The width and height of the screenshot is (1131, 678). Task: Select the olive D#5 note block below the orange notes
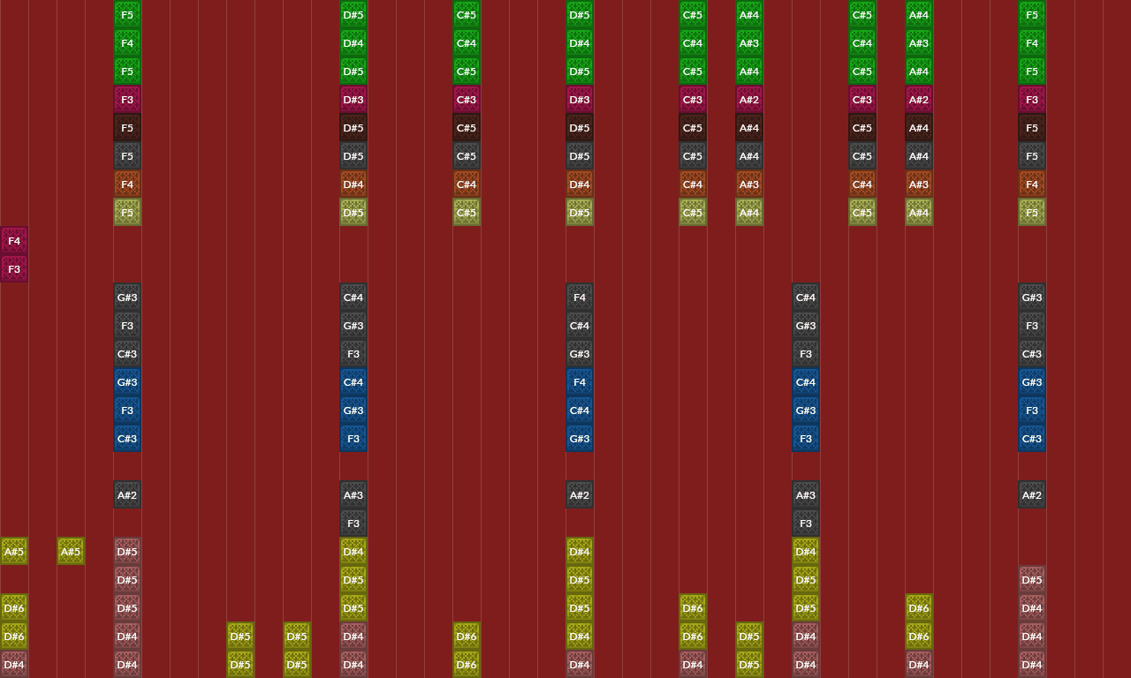click(353, 213)
